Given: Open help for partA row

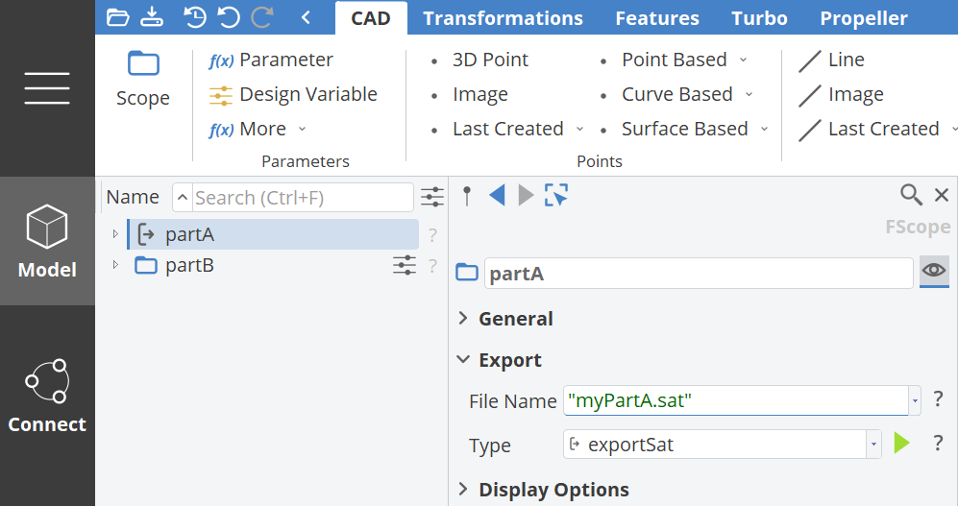Looking at the screenshot, I should 432,235.
